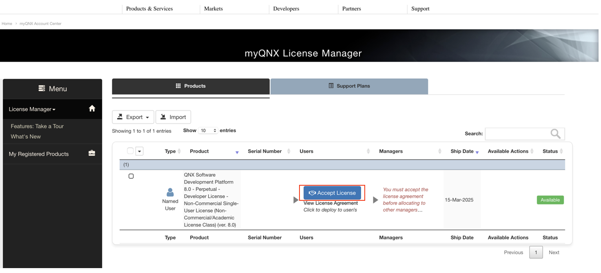601x273 pixels.
Task: Switch to the Support Plans tab
Action: [349, 86]
